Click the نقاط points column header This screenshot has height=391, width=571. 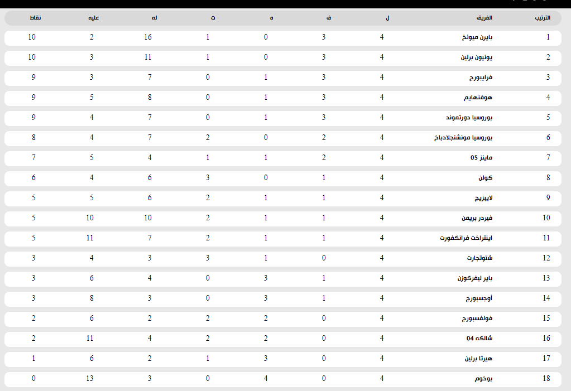coord(35,18)
